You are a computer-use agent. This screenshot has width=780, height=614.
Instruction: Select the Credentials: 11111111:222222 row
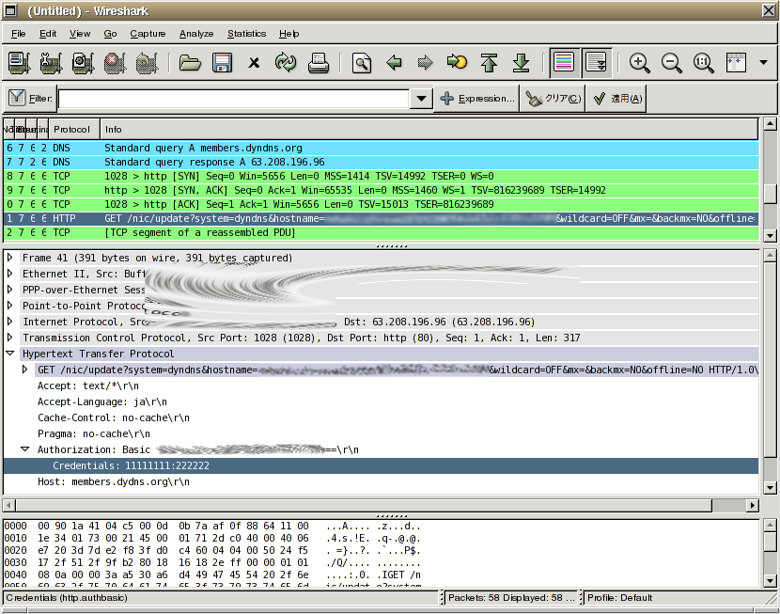(381, 465)
